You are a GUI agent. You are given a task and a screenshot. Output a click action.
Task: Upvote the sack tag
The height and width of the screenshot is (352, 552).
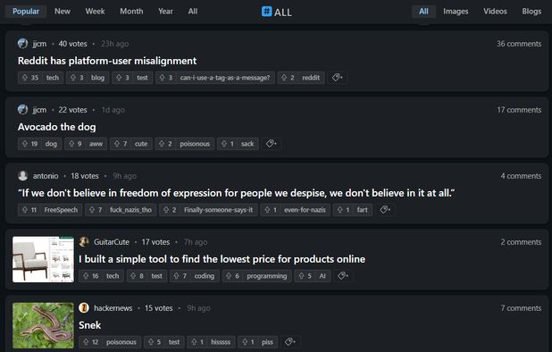point(224,144)
